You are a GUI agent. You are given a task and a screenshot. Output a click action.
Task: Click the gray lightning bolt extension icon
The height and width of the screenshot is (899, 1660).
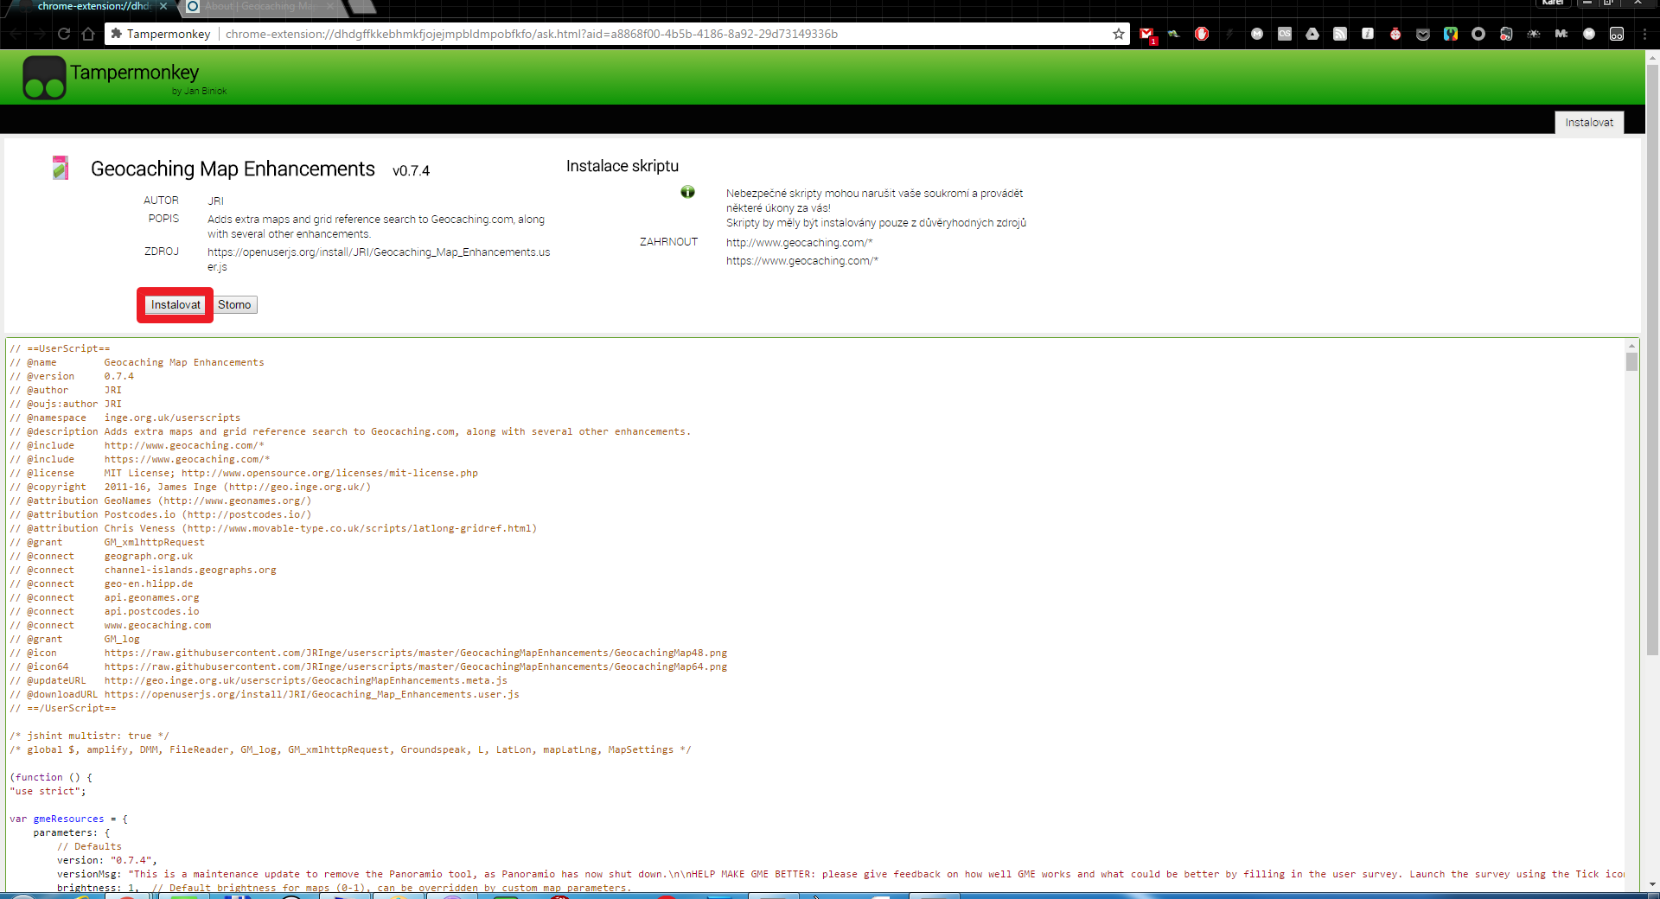(1229, 34)
